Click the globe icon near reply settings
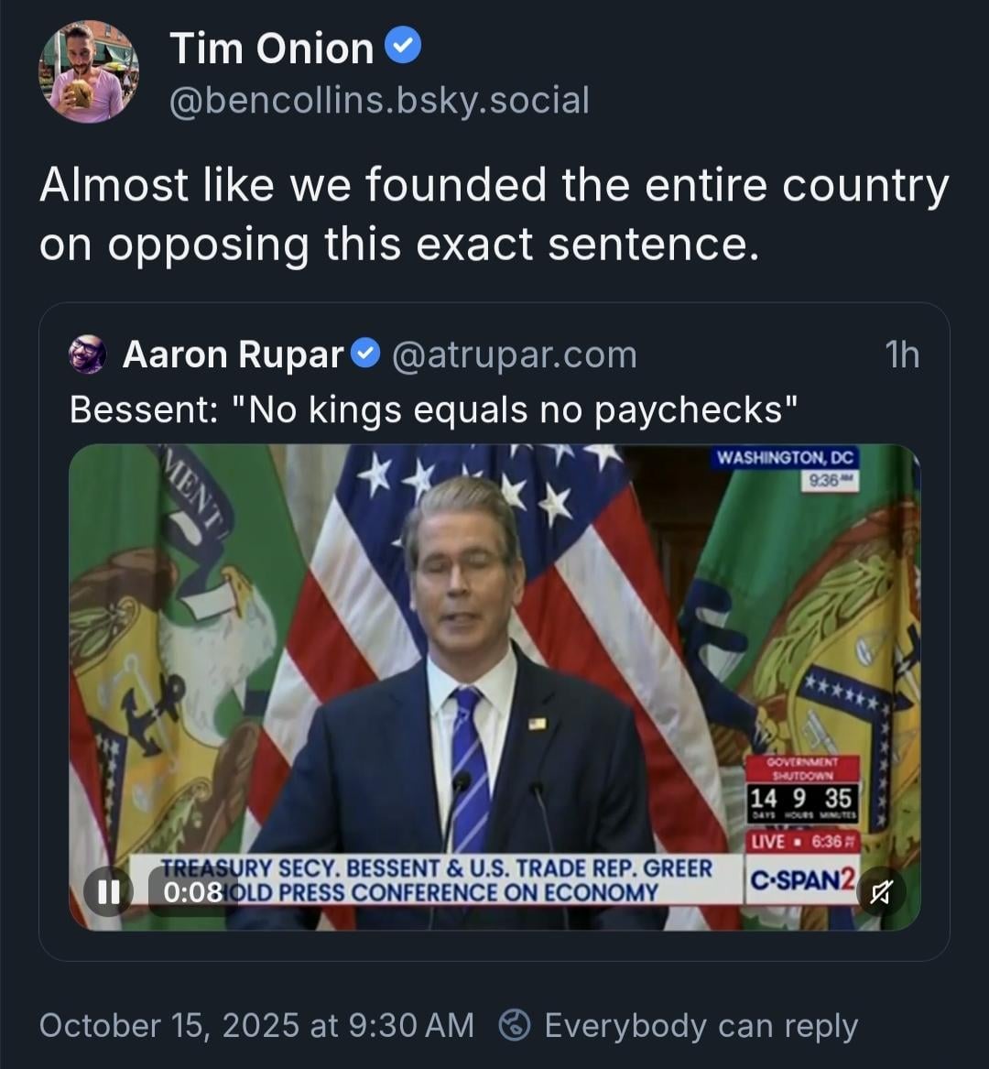Viewport: 989px width, 1069px height. click(x=514, y=1026)
